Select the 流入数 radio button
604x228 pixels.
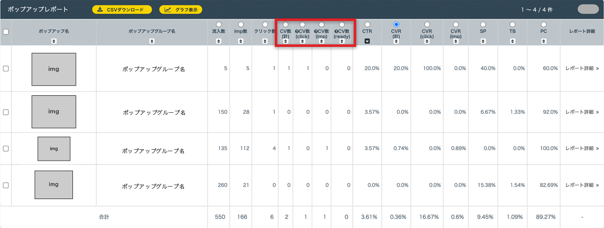point(218,24)
